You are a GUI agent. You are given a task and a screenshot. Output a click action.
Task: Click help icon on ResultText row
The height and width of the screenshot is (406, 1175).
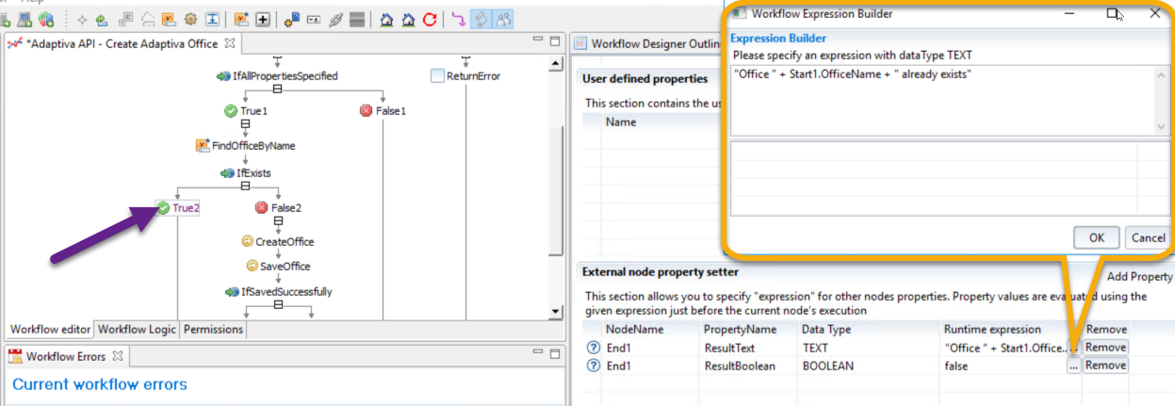[x=593, y=348]
